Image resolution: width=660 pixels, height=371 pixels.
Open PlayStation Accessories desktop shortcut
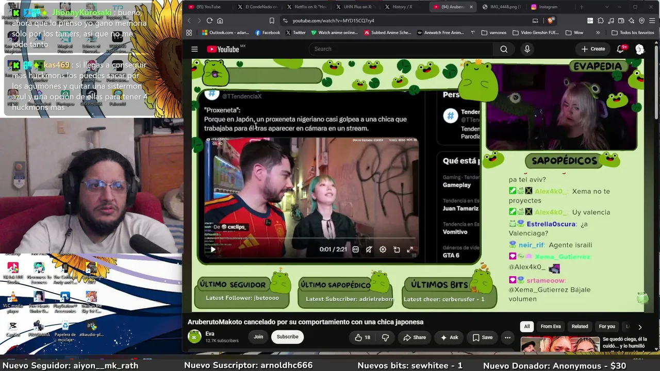click(x=65, y=301)
